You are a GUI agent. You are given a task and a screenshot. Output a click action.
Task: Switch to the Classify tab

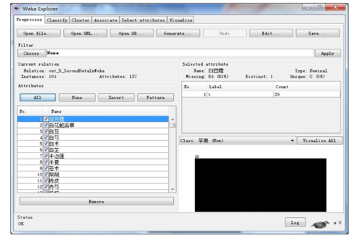point(57,20)
